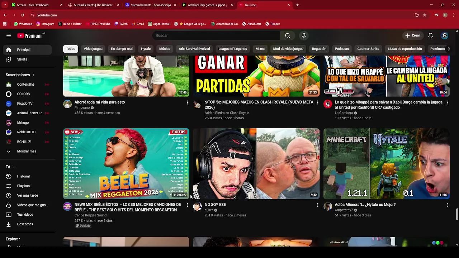Open Videos que me gustan
Viewport: 459px width, 258px height.
28,205
